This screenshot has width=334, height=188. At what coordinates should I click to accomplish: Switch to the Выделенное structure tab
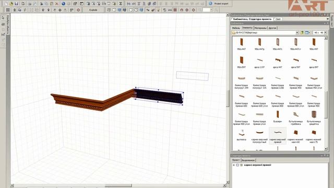tap(248, 160)
